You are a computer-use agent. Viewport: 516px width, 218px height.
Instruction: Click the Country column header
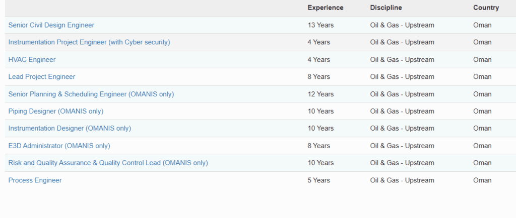pyautogui.click(x=486, y=8)
